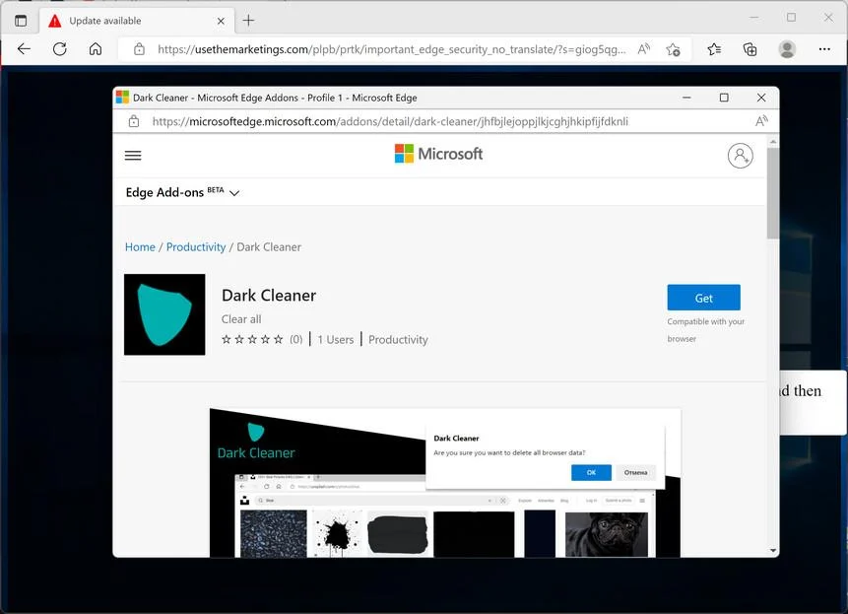Click the Dark Cleaner extension icon
The height and width of the screenshot is (614, 848).
164,314
